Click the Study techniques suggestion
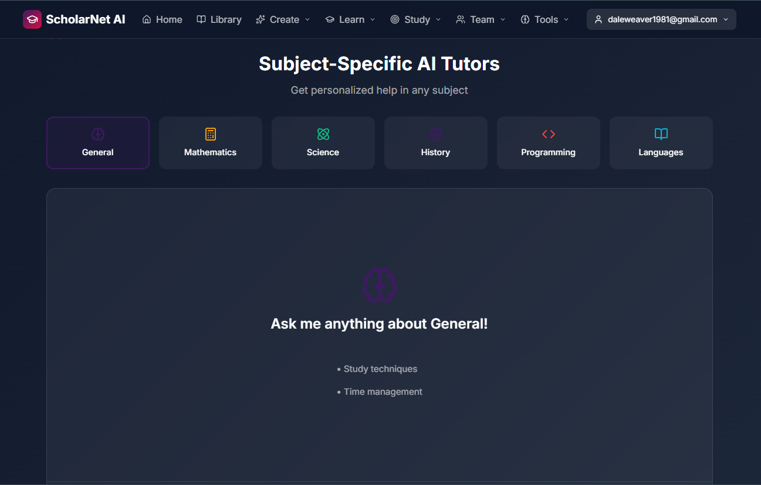The image size is (761, 485). 380,368
